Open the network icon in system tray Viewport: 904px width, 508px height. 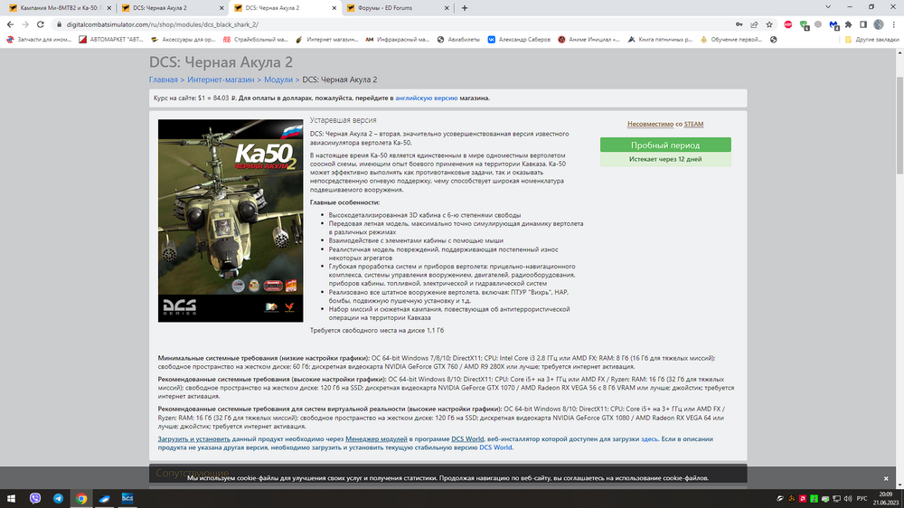[836, 499]
